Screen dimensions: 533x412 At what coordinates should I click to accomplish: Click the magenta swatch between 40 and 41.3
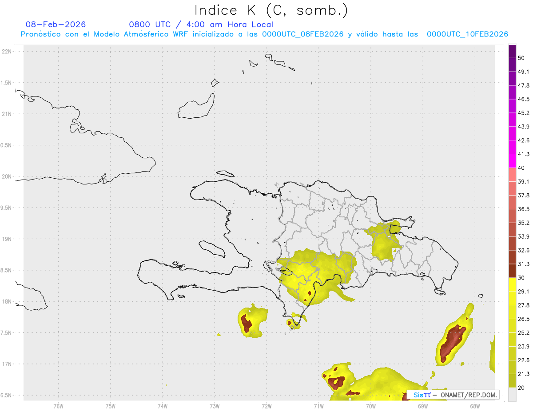(512, 161)
